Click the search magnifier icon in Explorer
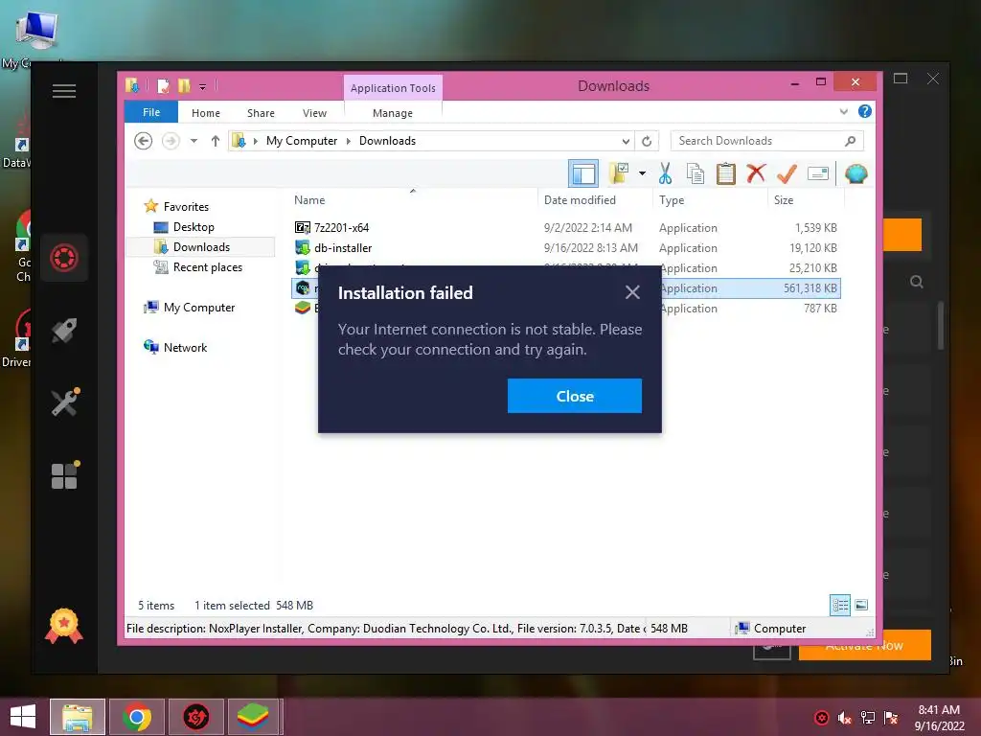 pos(851,141)
